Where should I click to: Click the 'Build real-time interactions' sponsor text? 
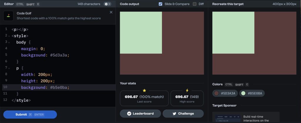[x=256, y=118]
